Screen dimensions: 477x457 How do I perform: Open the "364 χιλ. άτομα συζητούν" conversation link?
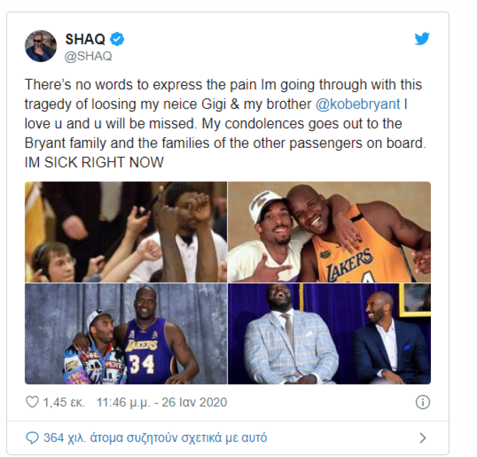click(154, 438)
